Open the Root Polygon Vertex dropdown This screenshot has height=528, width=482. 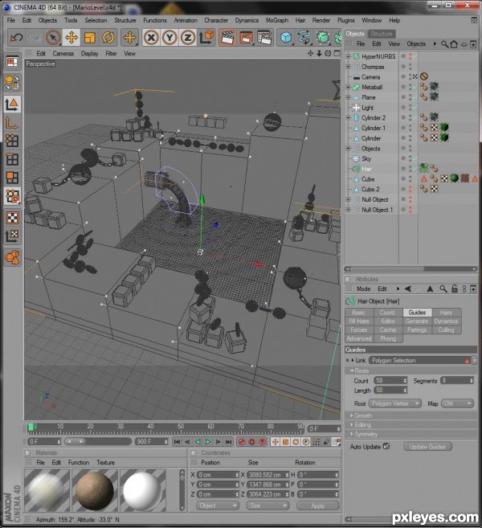[x=395, y=403]
